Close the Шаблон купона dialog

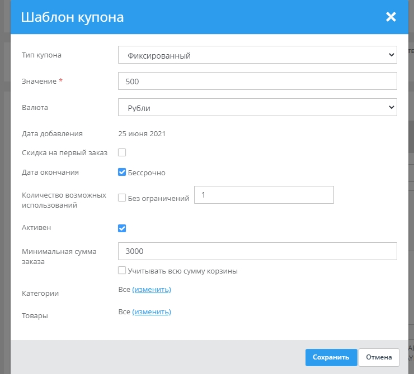coord(391,17)
